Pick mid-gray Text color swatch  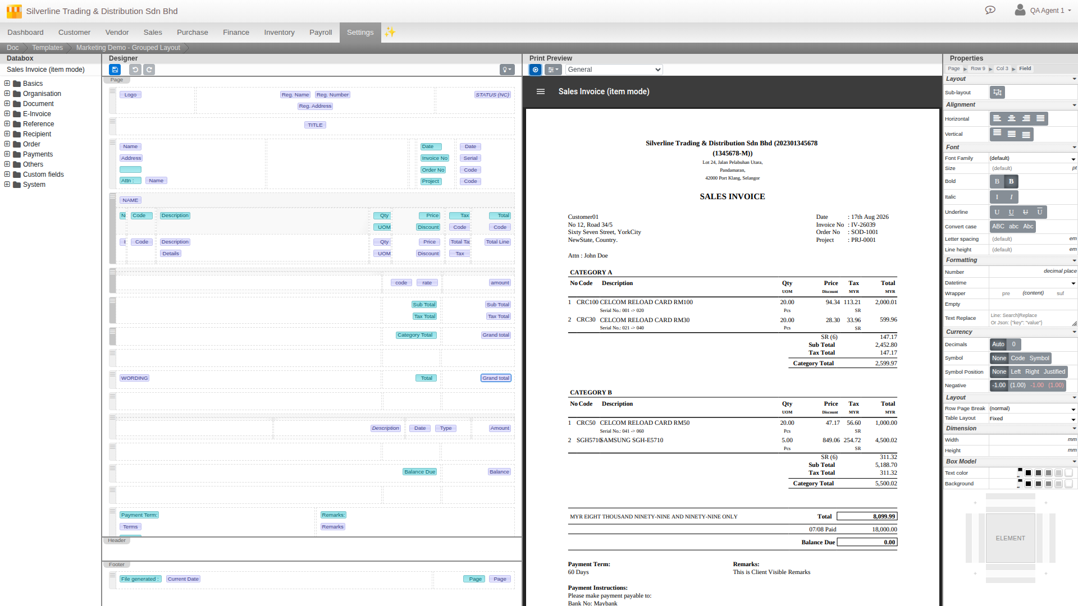[1048, 473]
